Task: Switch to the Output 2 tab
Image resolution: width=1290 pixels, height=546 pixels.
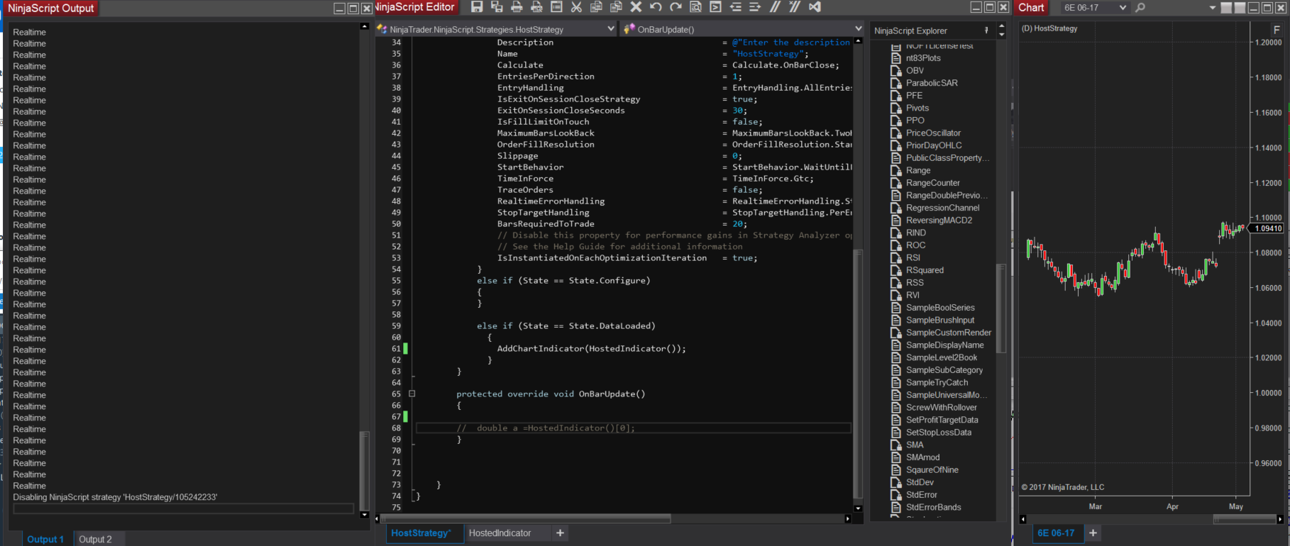Action: coord(95,539)
